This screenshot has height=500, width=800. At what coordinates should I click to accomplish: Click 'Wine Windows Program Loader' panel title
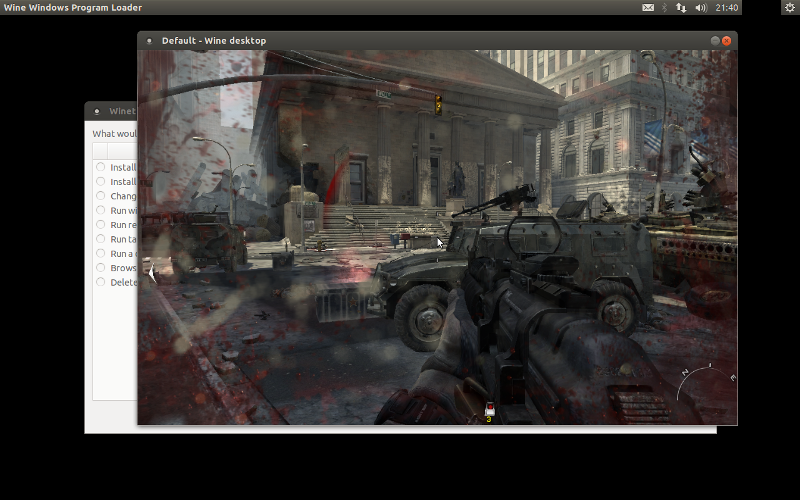pyautogui.click(x=73, y=7)
